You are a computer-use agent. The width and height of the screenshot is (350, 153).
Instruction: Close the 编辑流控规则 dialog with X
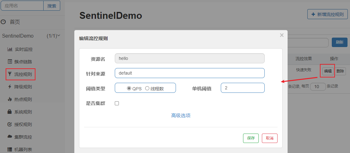282,35
